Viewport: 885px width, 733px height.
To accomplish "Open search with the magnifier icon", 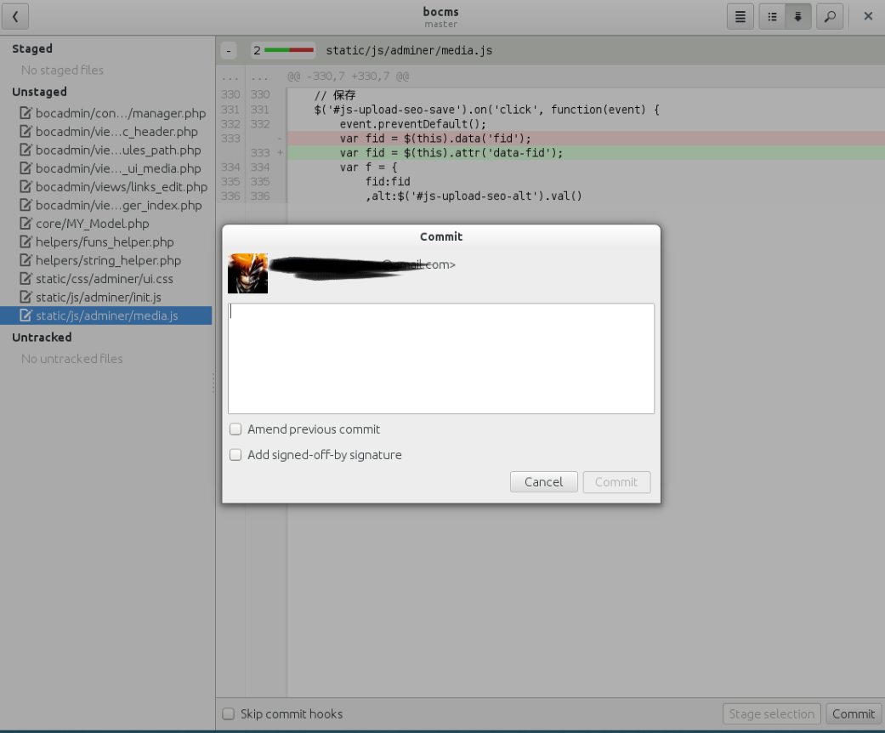I will tap(830, 16).
